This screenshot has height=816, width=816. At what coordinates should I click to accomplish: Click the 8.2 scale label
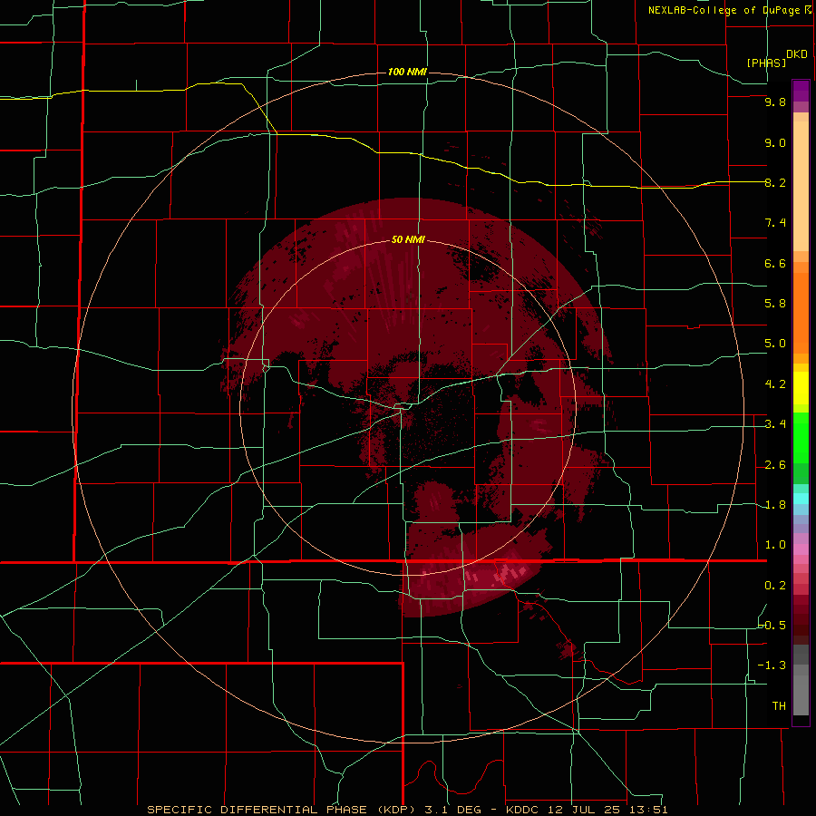[x=775, y=182]
